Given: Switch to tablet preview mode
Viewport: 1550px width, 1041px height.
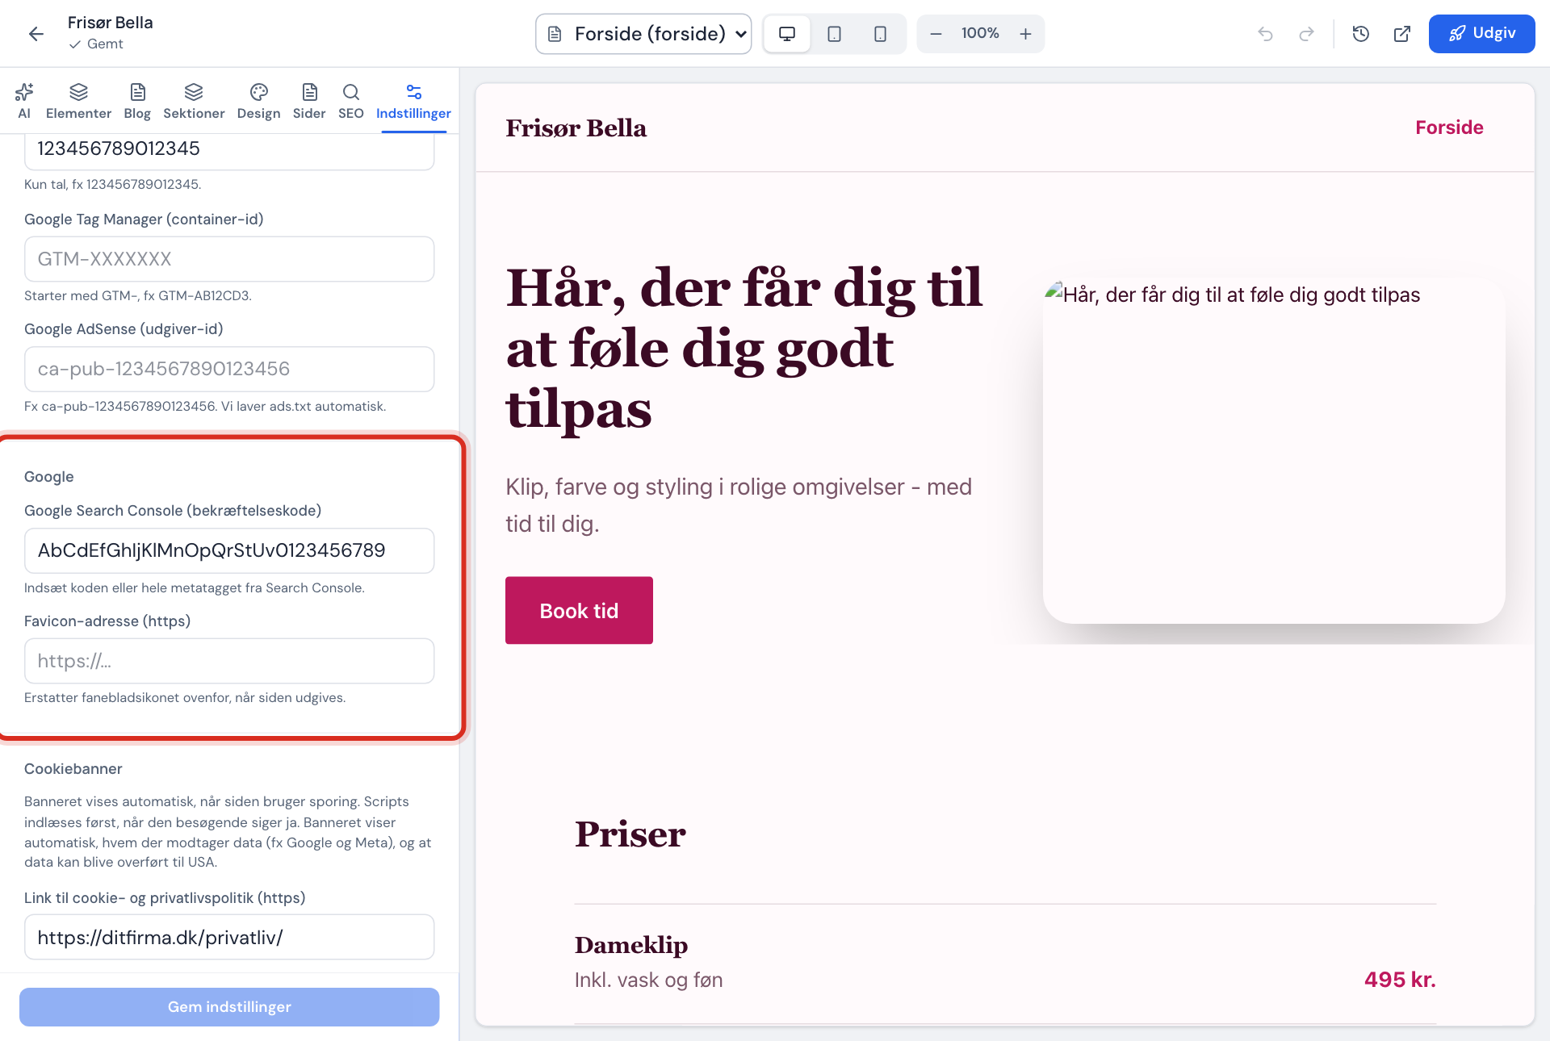Looking at the screenshot, I should (834, 34).
